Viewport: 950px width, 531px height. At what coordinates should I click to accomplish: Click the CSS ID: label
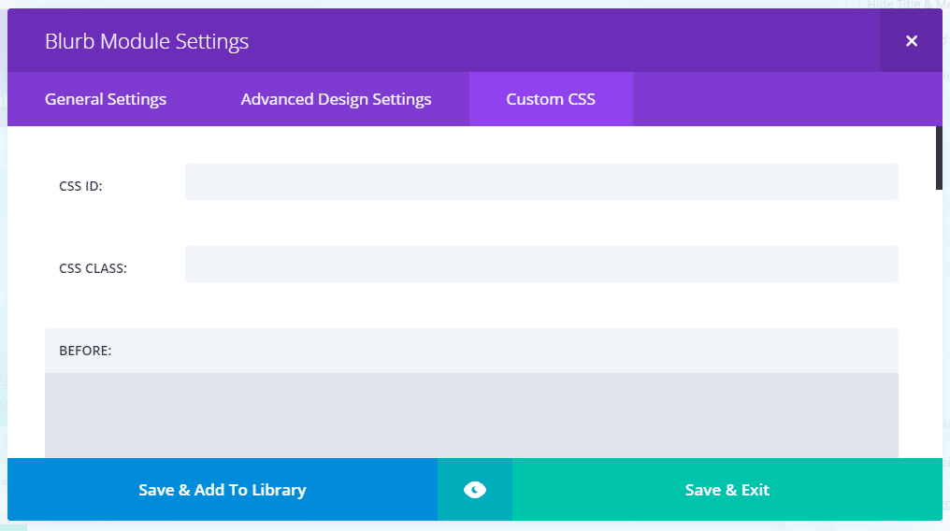click(80, 186)
